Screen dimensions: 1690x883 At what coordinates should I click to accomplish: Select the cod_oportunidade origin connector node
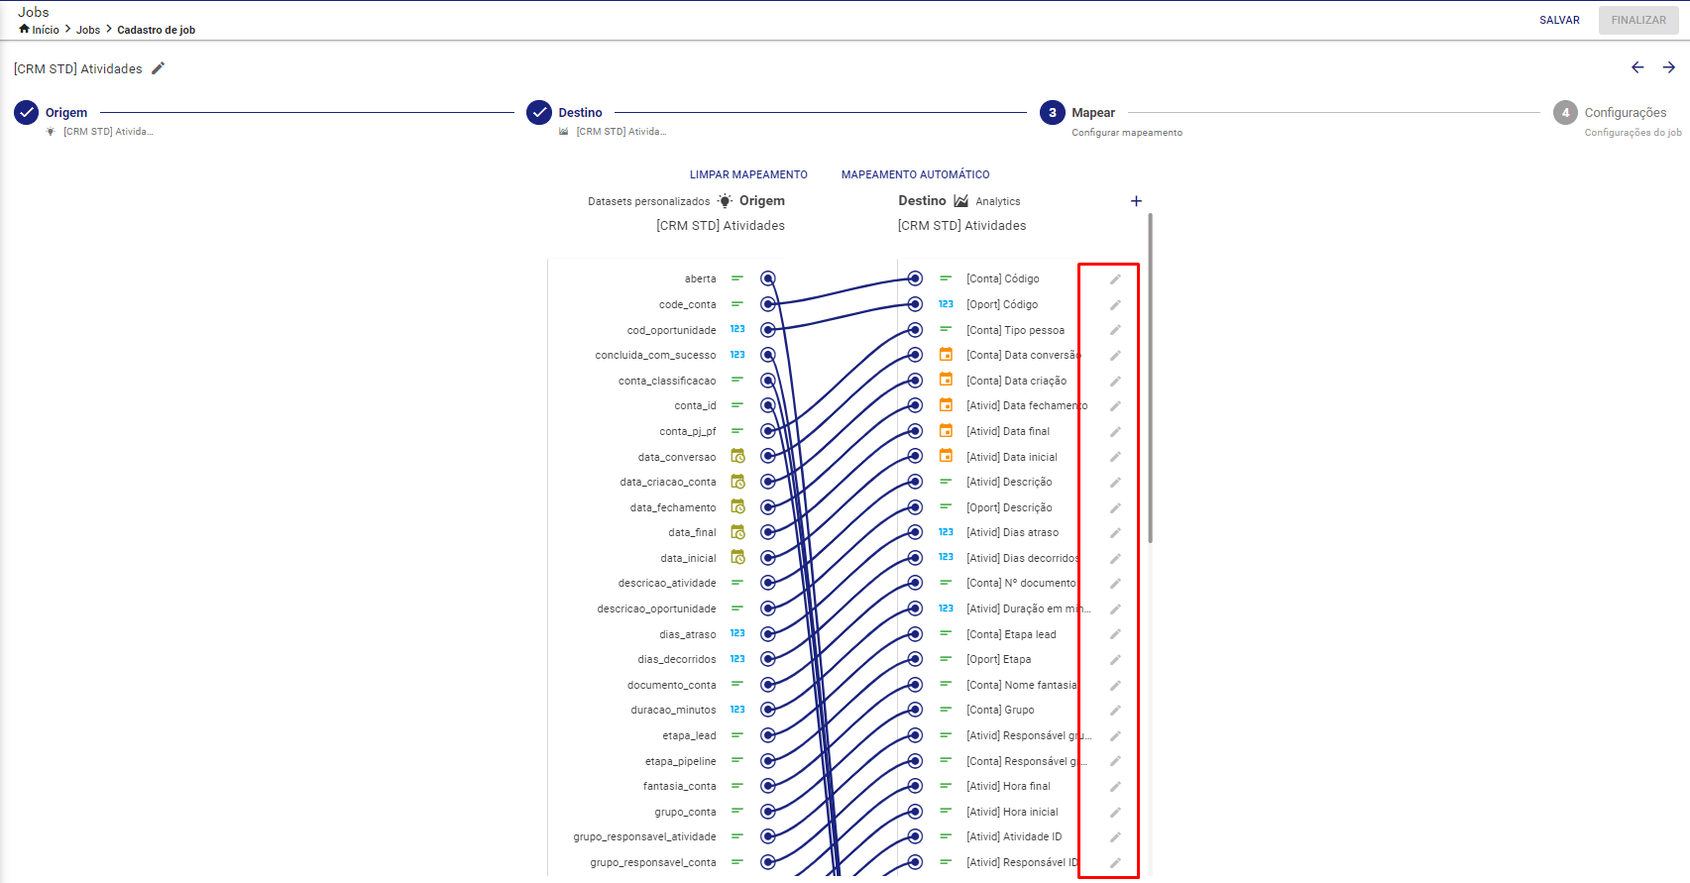tap(768, 329)
